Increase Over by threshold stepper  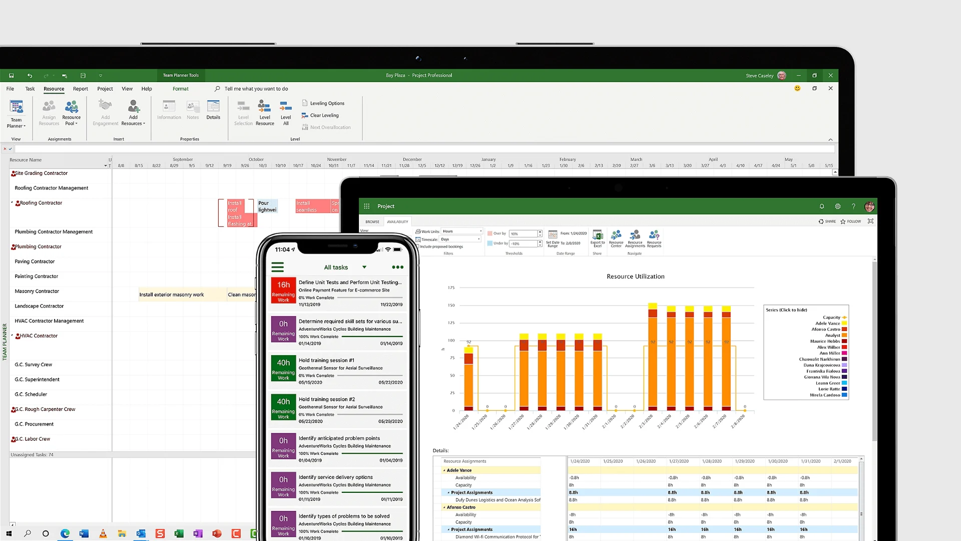tap(540, 232)
